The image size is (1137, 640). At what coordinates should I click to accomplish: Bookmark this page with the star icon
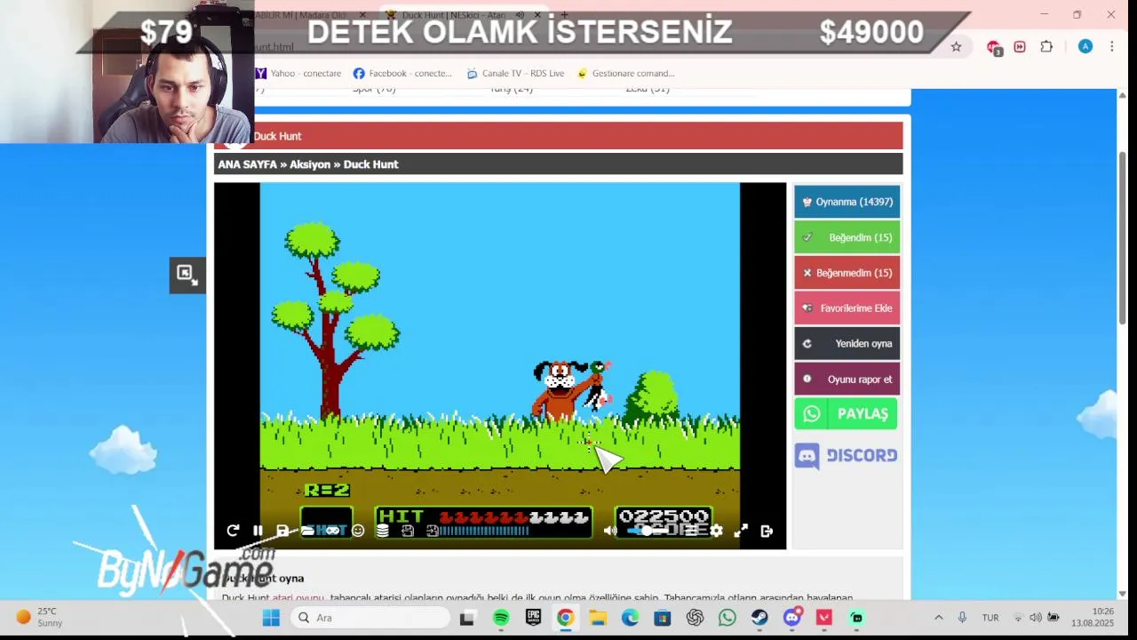click(956, 46)
